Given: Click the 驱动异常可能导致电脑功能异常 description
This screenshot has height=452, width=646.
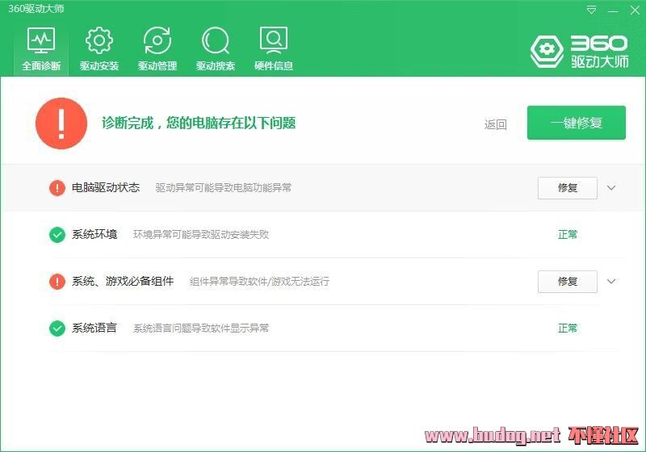Looking at the screenshot, I should click(224, 188).
